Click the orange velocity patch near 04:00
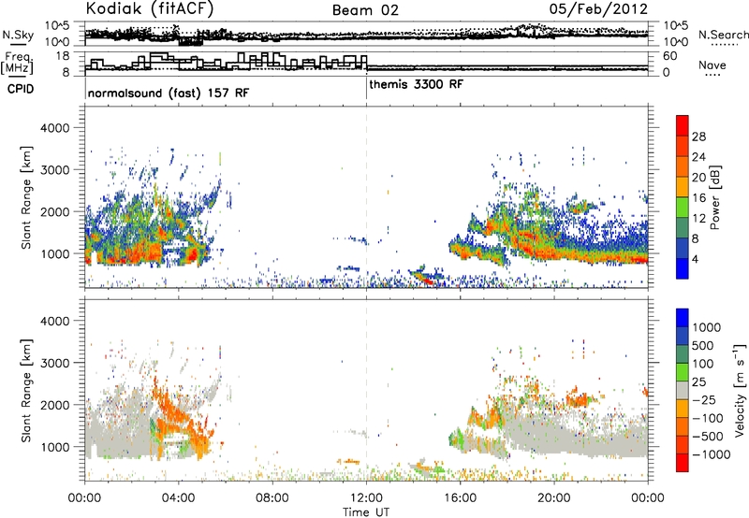The height and width of the screenshot is (518, 749). tap(179, 415)
